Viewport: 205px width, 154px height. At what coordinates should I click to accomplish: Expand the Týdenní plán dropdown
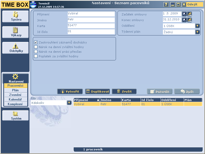click(x=197, y=32)
